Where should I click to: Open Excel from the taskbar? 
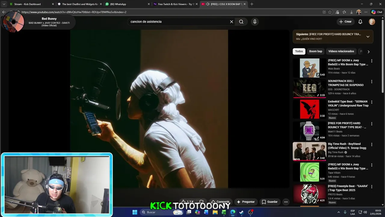point(224,212)
